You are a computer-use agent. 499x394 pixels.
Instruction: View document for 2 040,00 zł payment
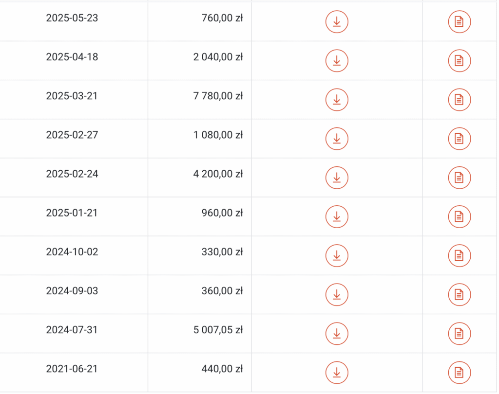pos(459,61)
